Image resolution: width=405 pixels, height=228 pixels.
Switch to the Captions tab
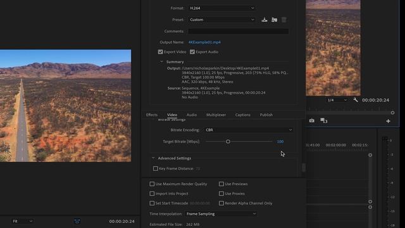tap(242, 115)
